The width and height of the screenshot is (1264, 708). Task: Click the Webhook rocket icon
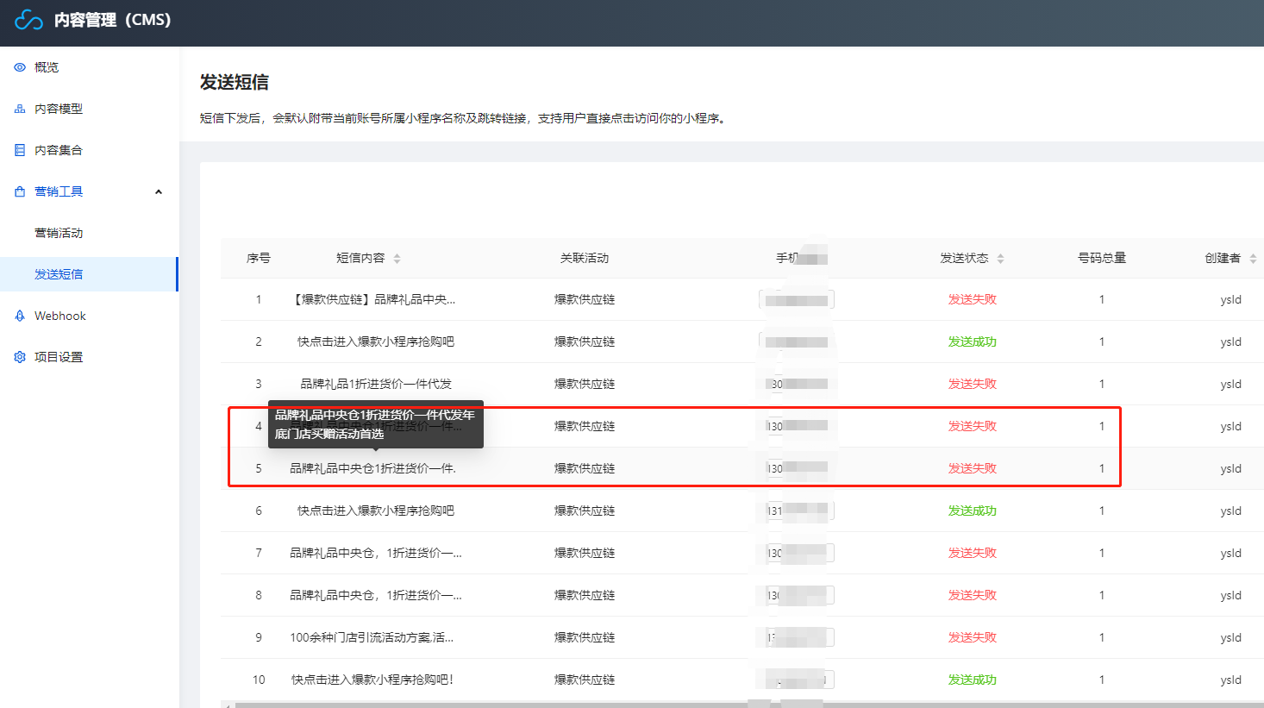20,316
